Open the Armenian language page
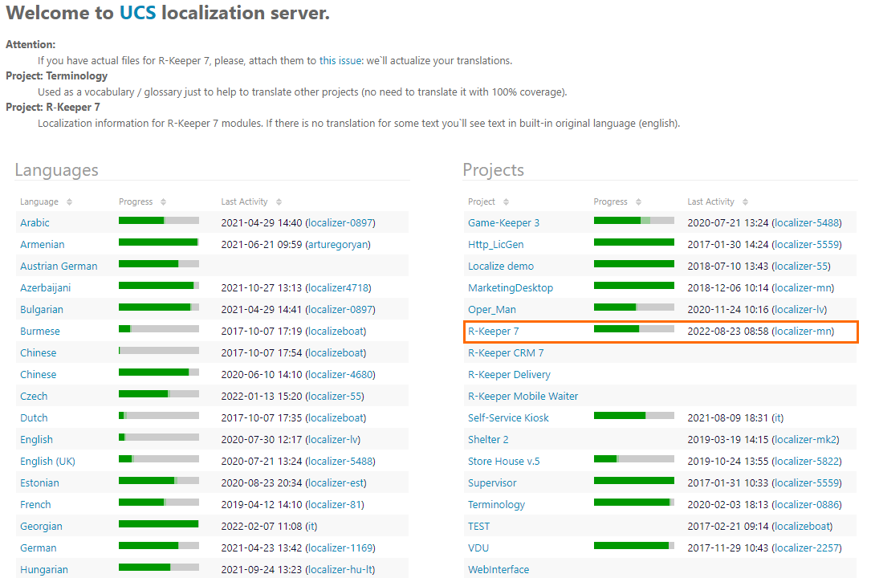This screenshot has width=875, height=578. pos(43,244)
